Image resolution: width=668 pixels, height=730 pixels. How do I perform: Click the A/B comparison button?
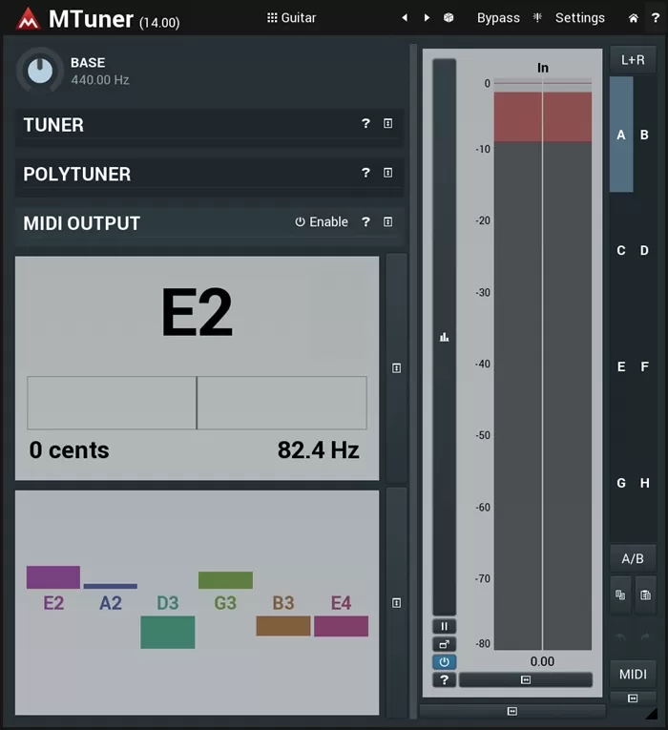633,558
